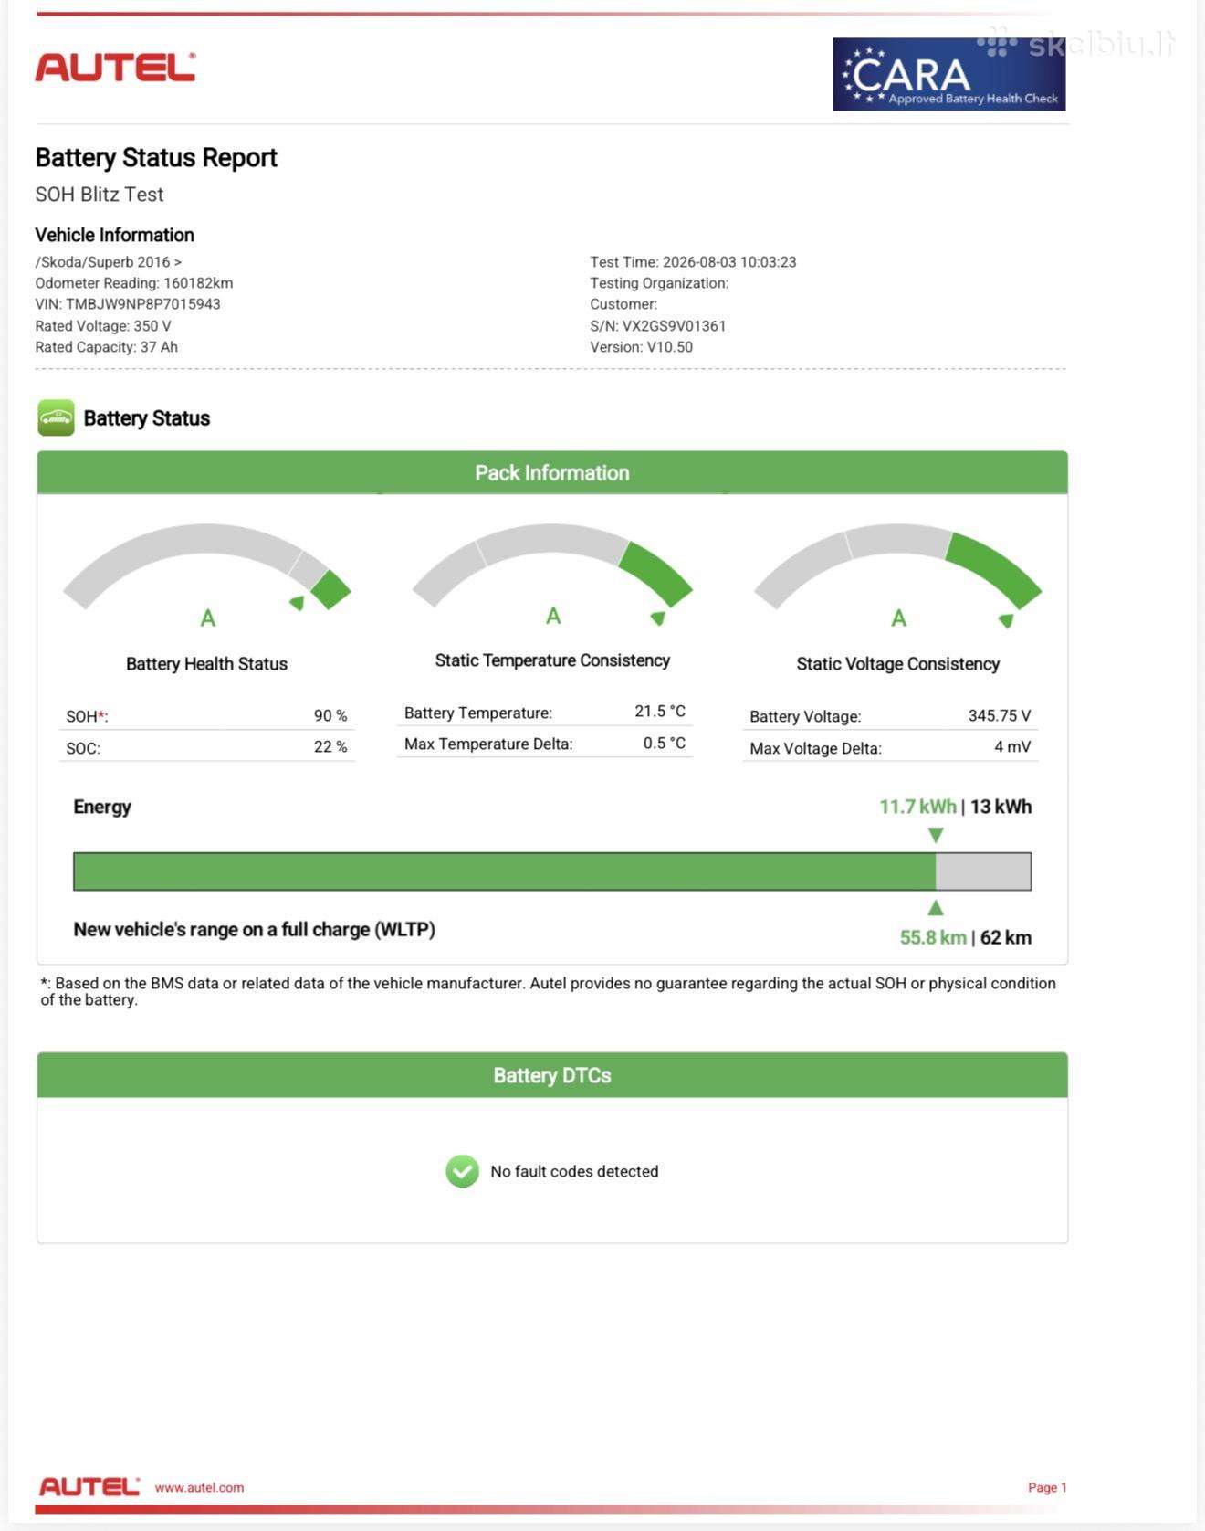Click the Battery Status Report title
Viewport: 1205px width, 1531px height.
156,158
